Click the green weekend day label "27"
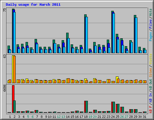Screen dimensions: 154x120 (126, 117)
